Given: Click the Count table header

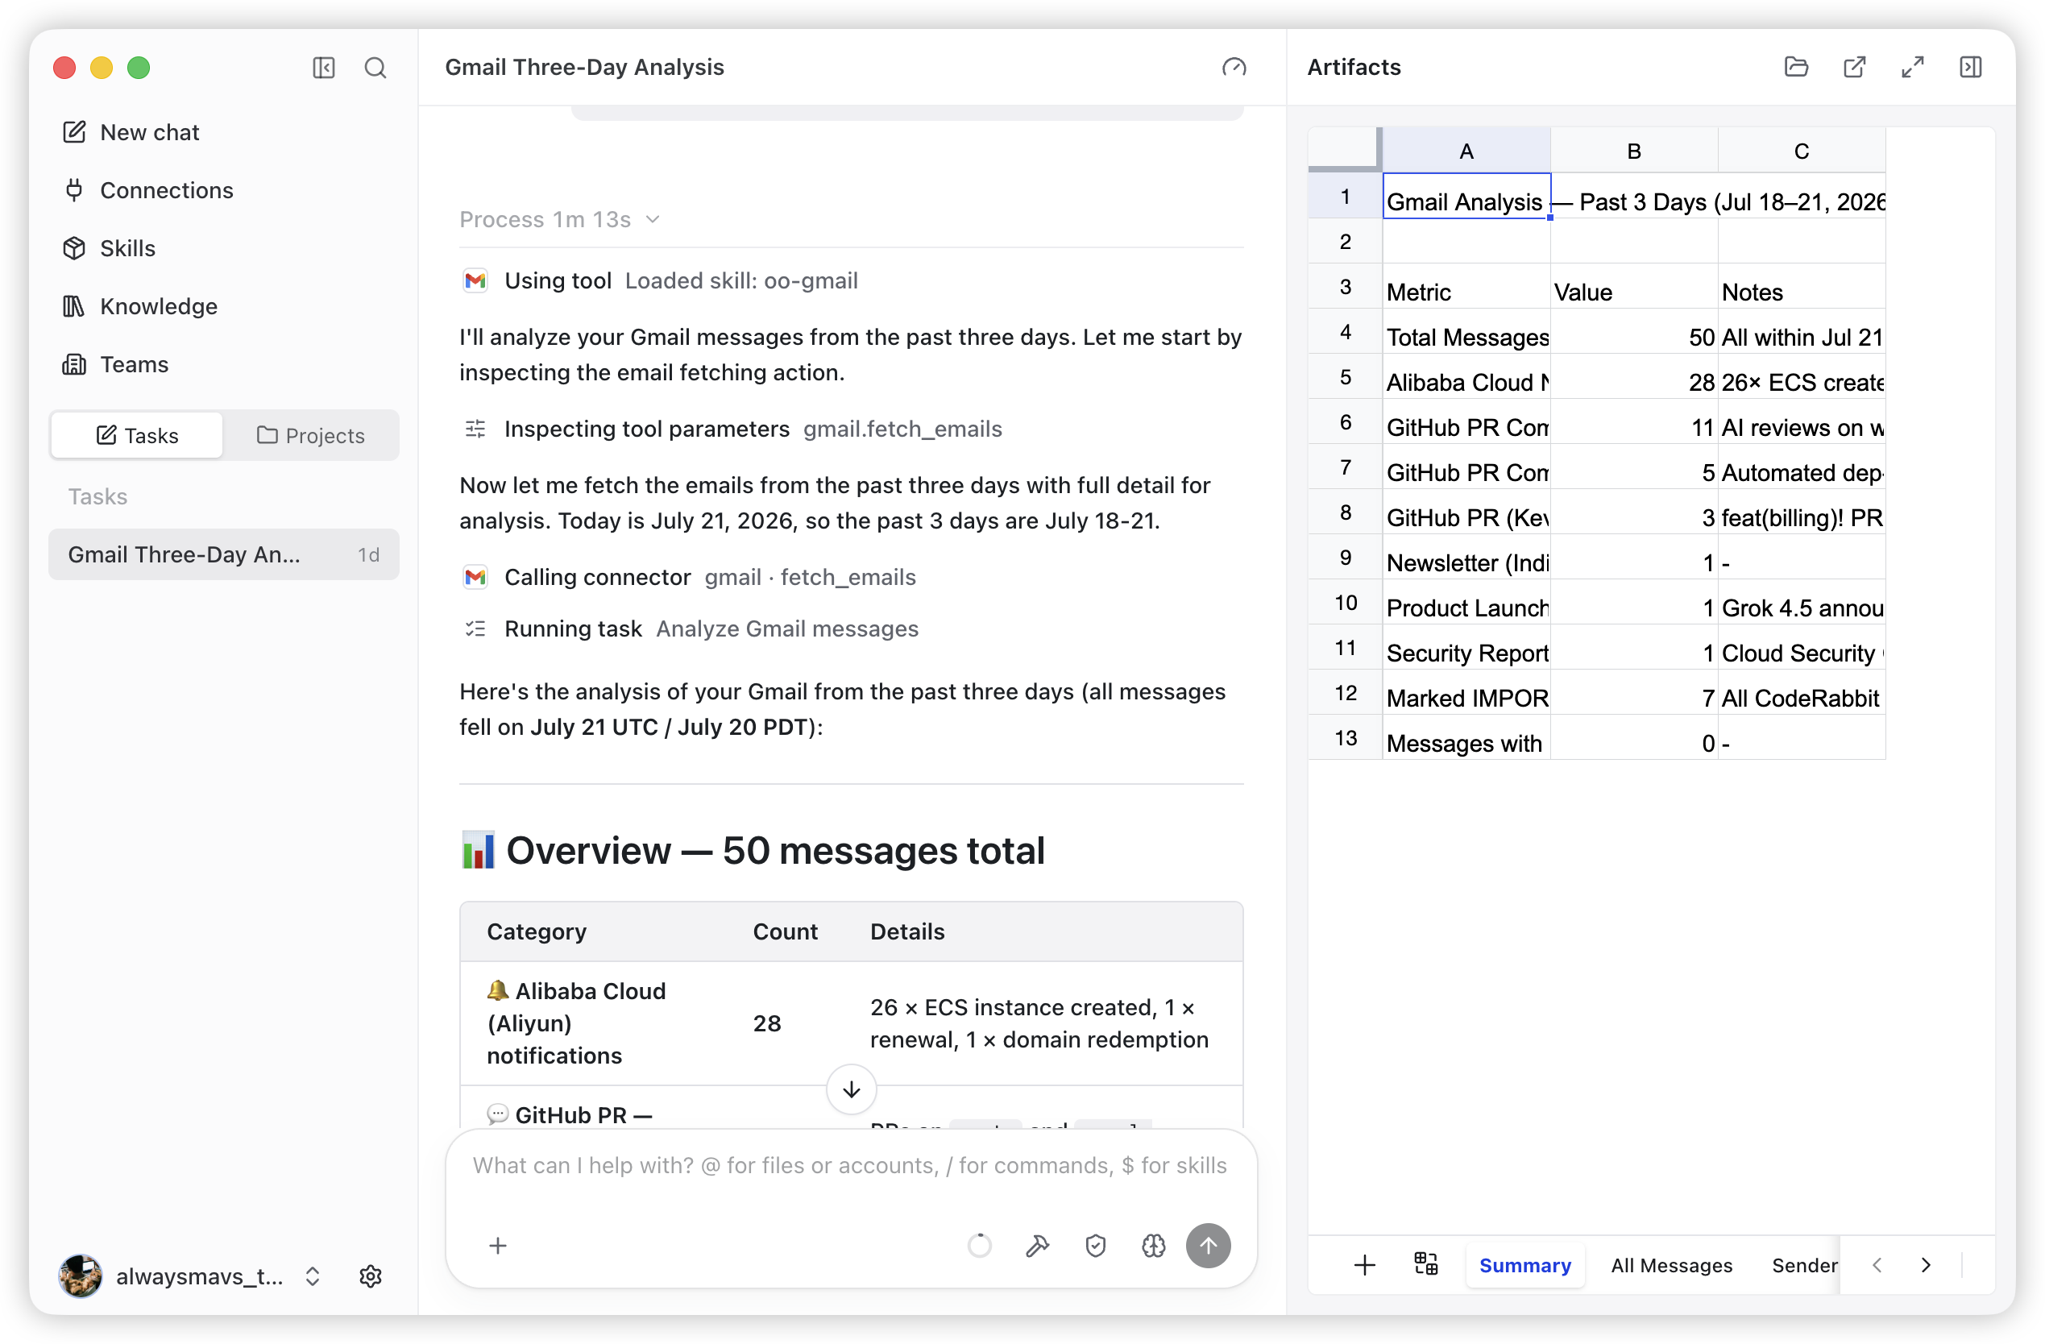Looking at the screenshot, I should coord(786,931).
